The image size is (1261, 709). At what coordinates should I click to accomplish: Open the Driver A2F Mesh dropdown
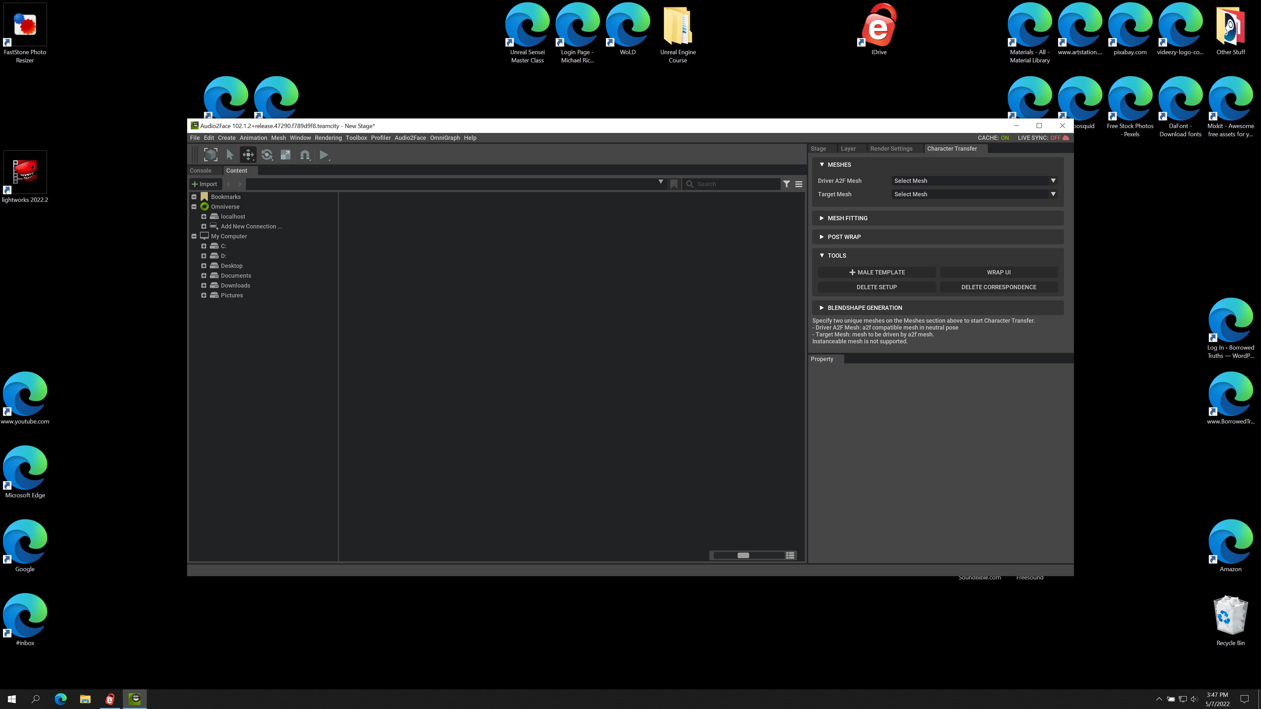[974, 181]
